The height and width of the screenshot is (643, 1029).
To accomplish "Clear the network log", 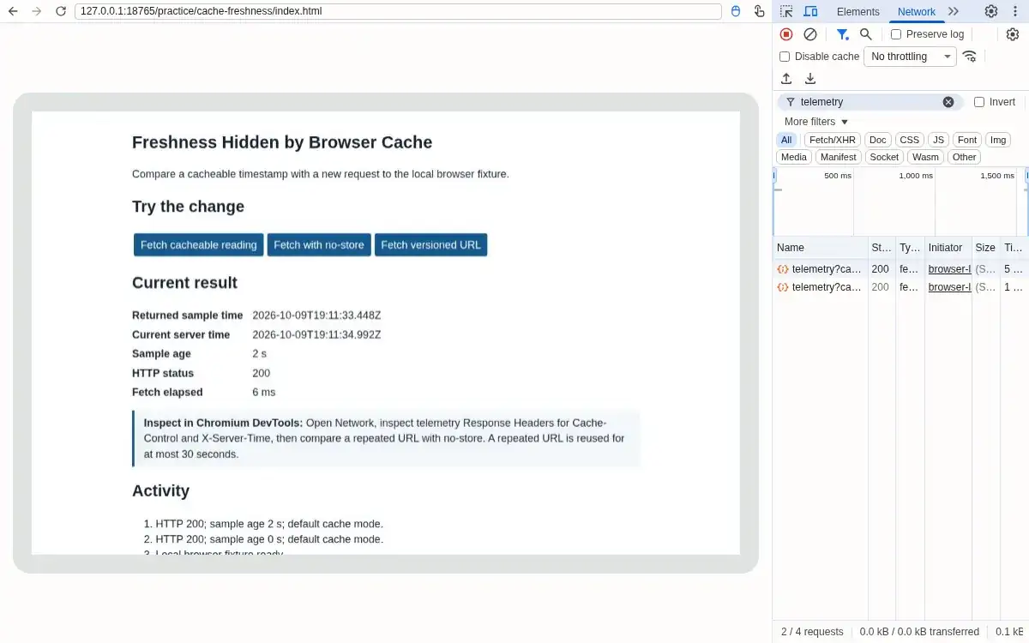I will tap(810, 34).
